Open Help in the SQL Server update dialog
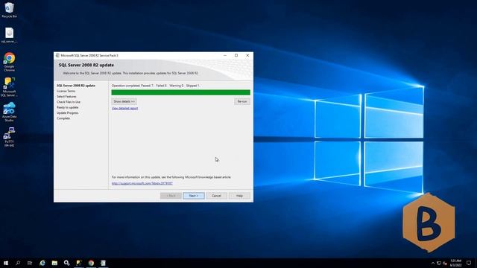 239,196
